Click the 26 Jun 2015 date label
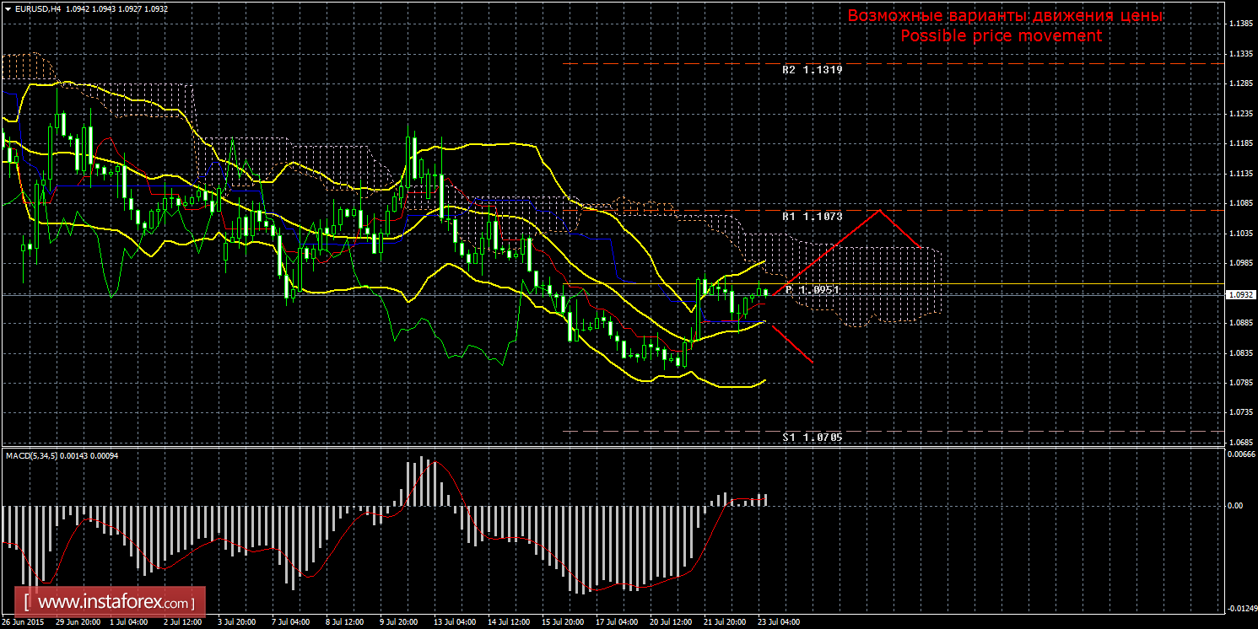1258x629 pixels. click(x=24, y=622)
